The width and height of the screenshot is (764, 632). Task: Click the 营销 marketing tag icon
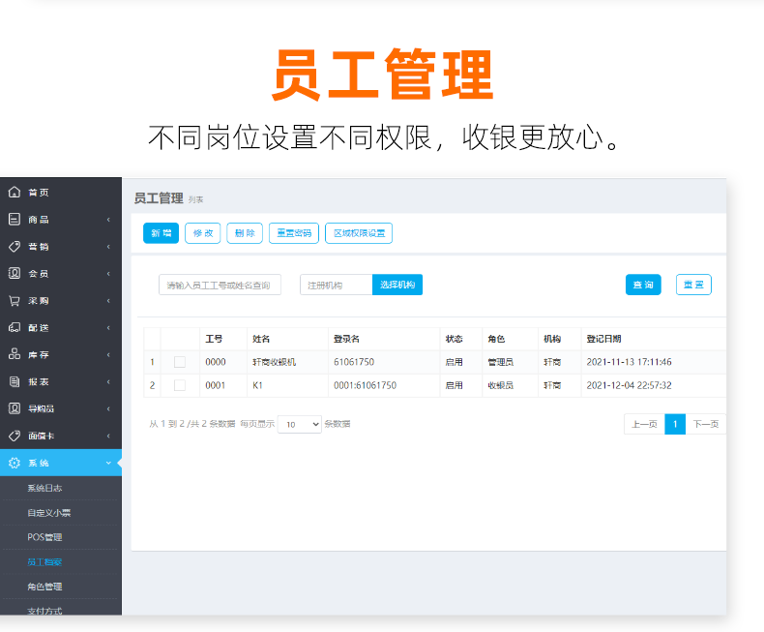coord(15,246)
